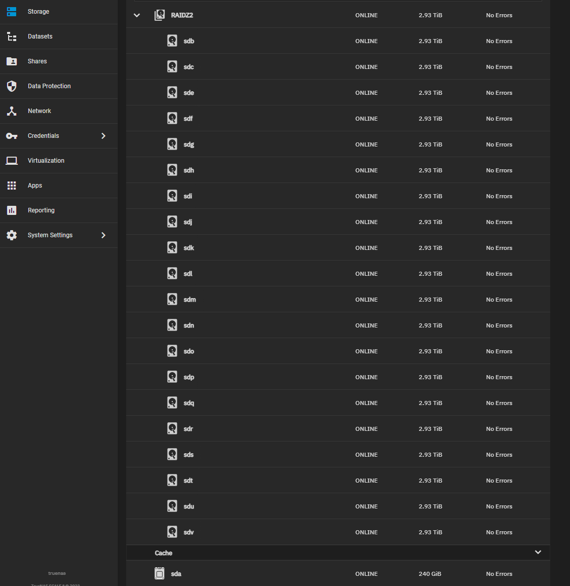Click the Data Protection shield icon
Viewport: 570px width, 586px height.
pos(12,86)
